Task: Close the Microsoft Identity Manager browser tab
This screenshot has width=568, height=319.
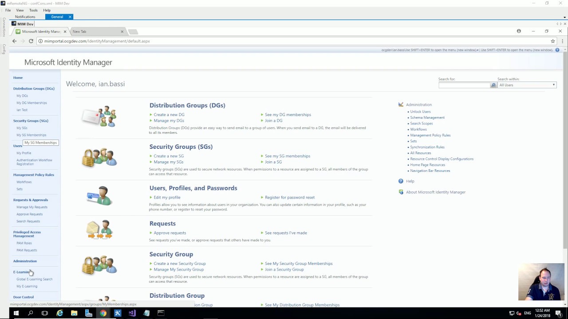Action: click(65, 31)
